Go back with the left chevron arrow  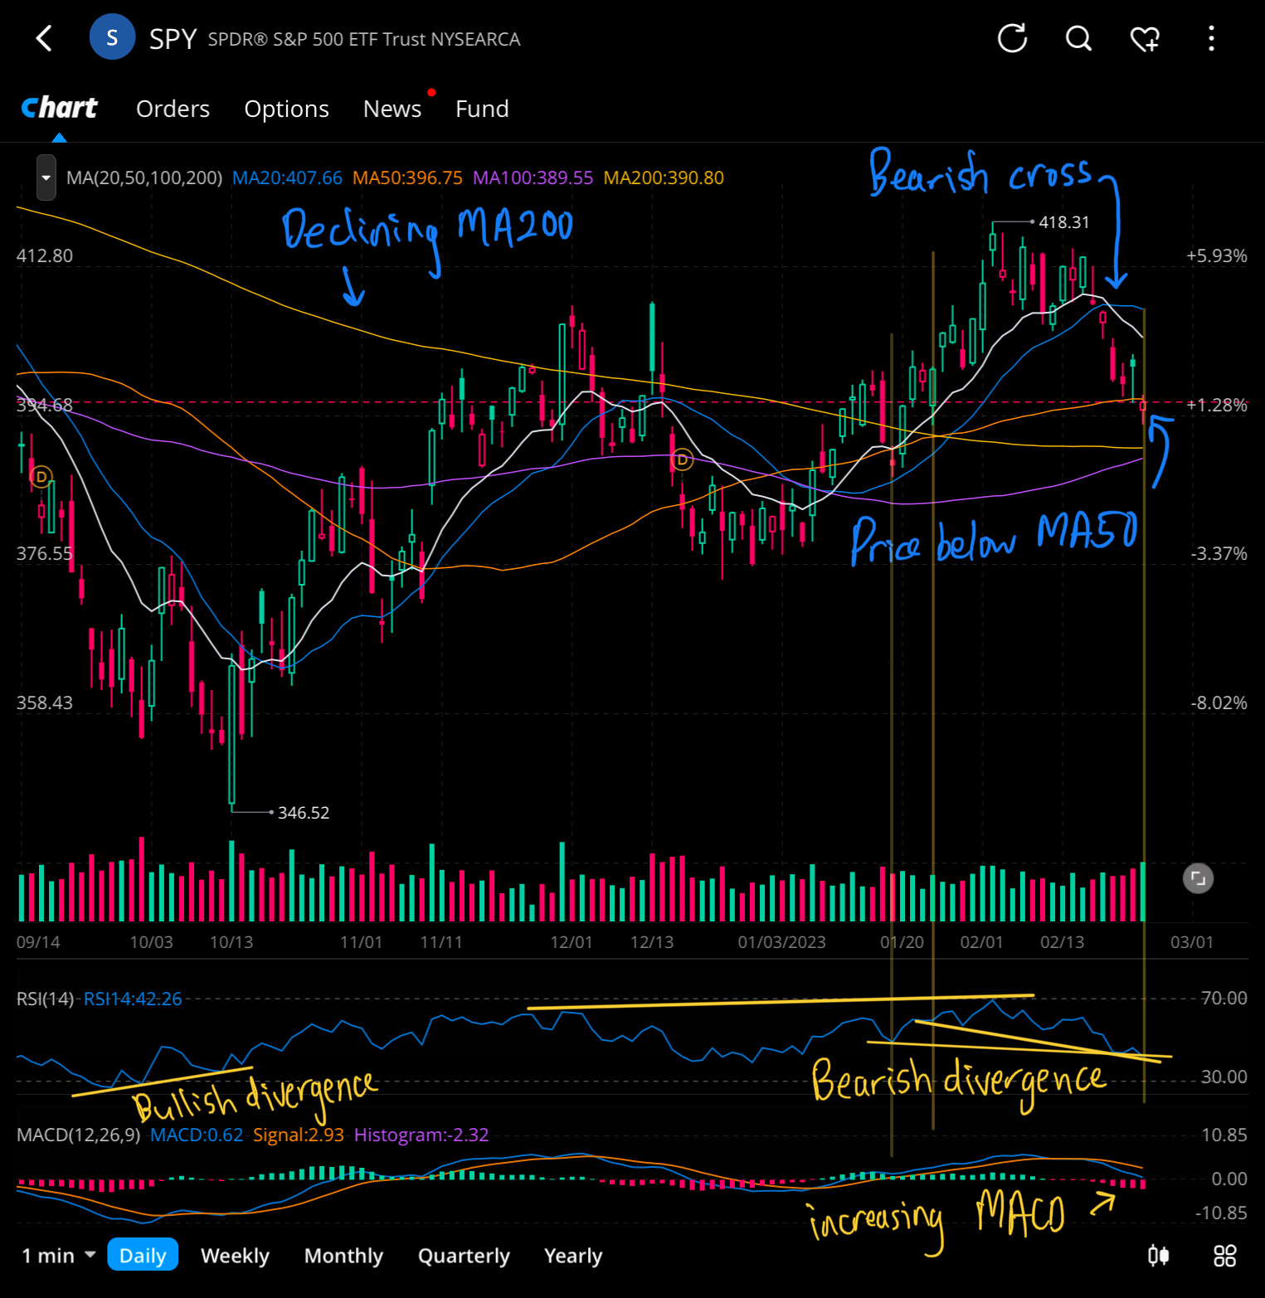[44, 38]
